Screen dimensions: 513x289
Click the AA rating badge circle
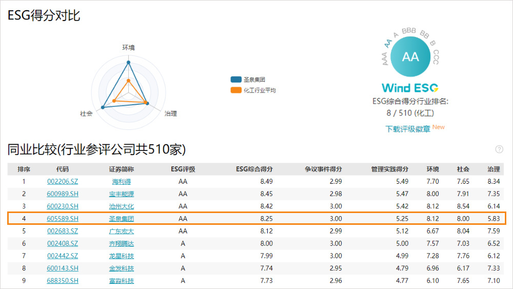pyautogui.click(x=410, y=57)
